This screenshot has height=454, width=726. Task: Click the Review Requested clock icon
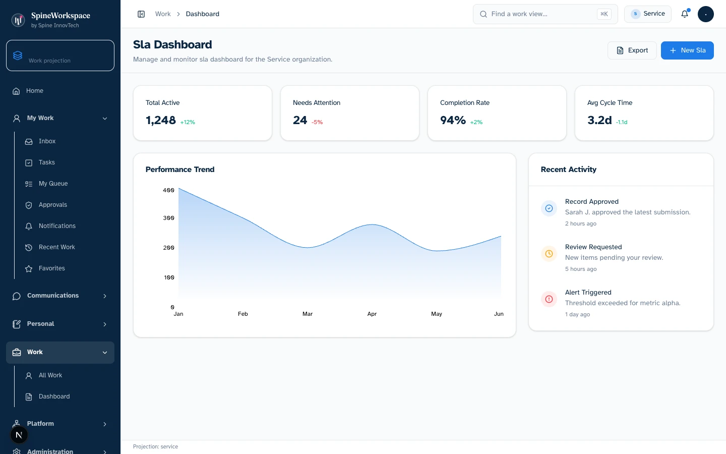tap(549, 254)
